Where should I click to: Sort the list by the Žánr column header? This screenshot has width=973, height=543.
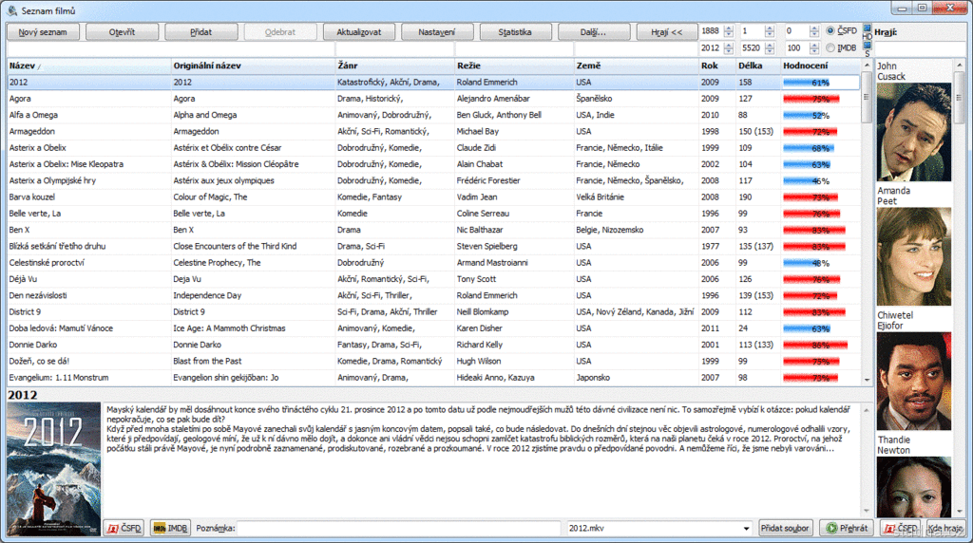(353, 66)
